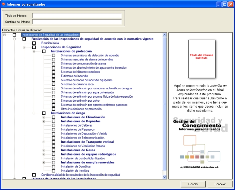Check the 'Reunión inicial' checkbox
This screenshot has height=190, width=235.
(x=34, y=43)
